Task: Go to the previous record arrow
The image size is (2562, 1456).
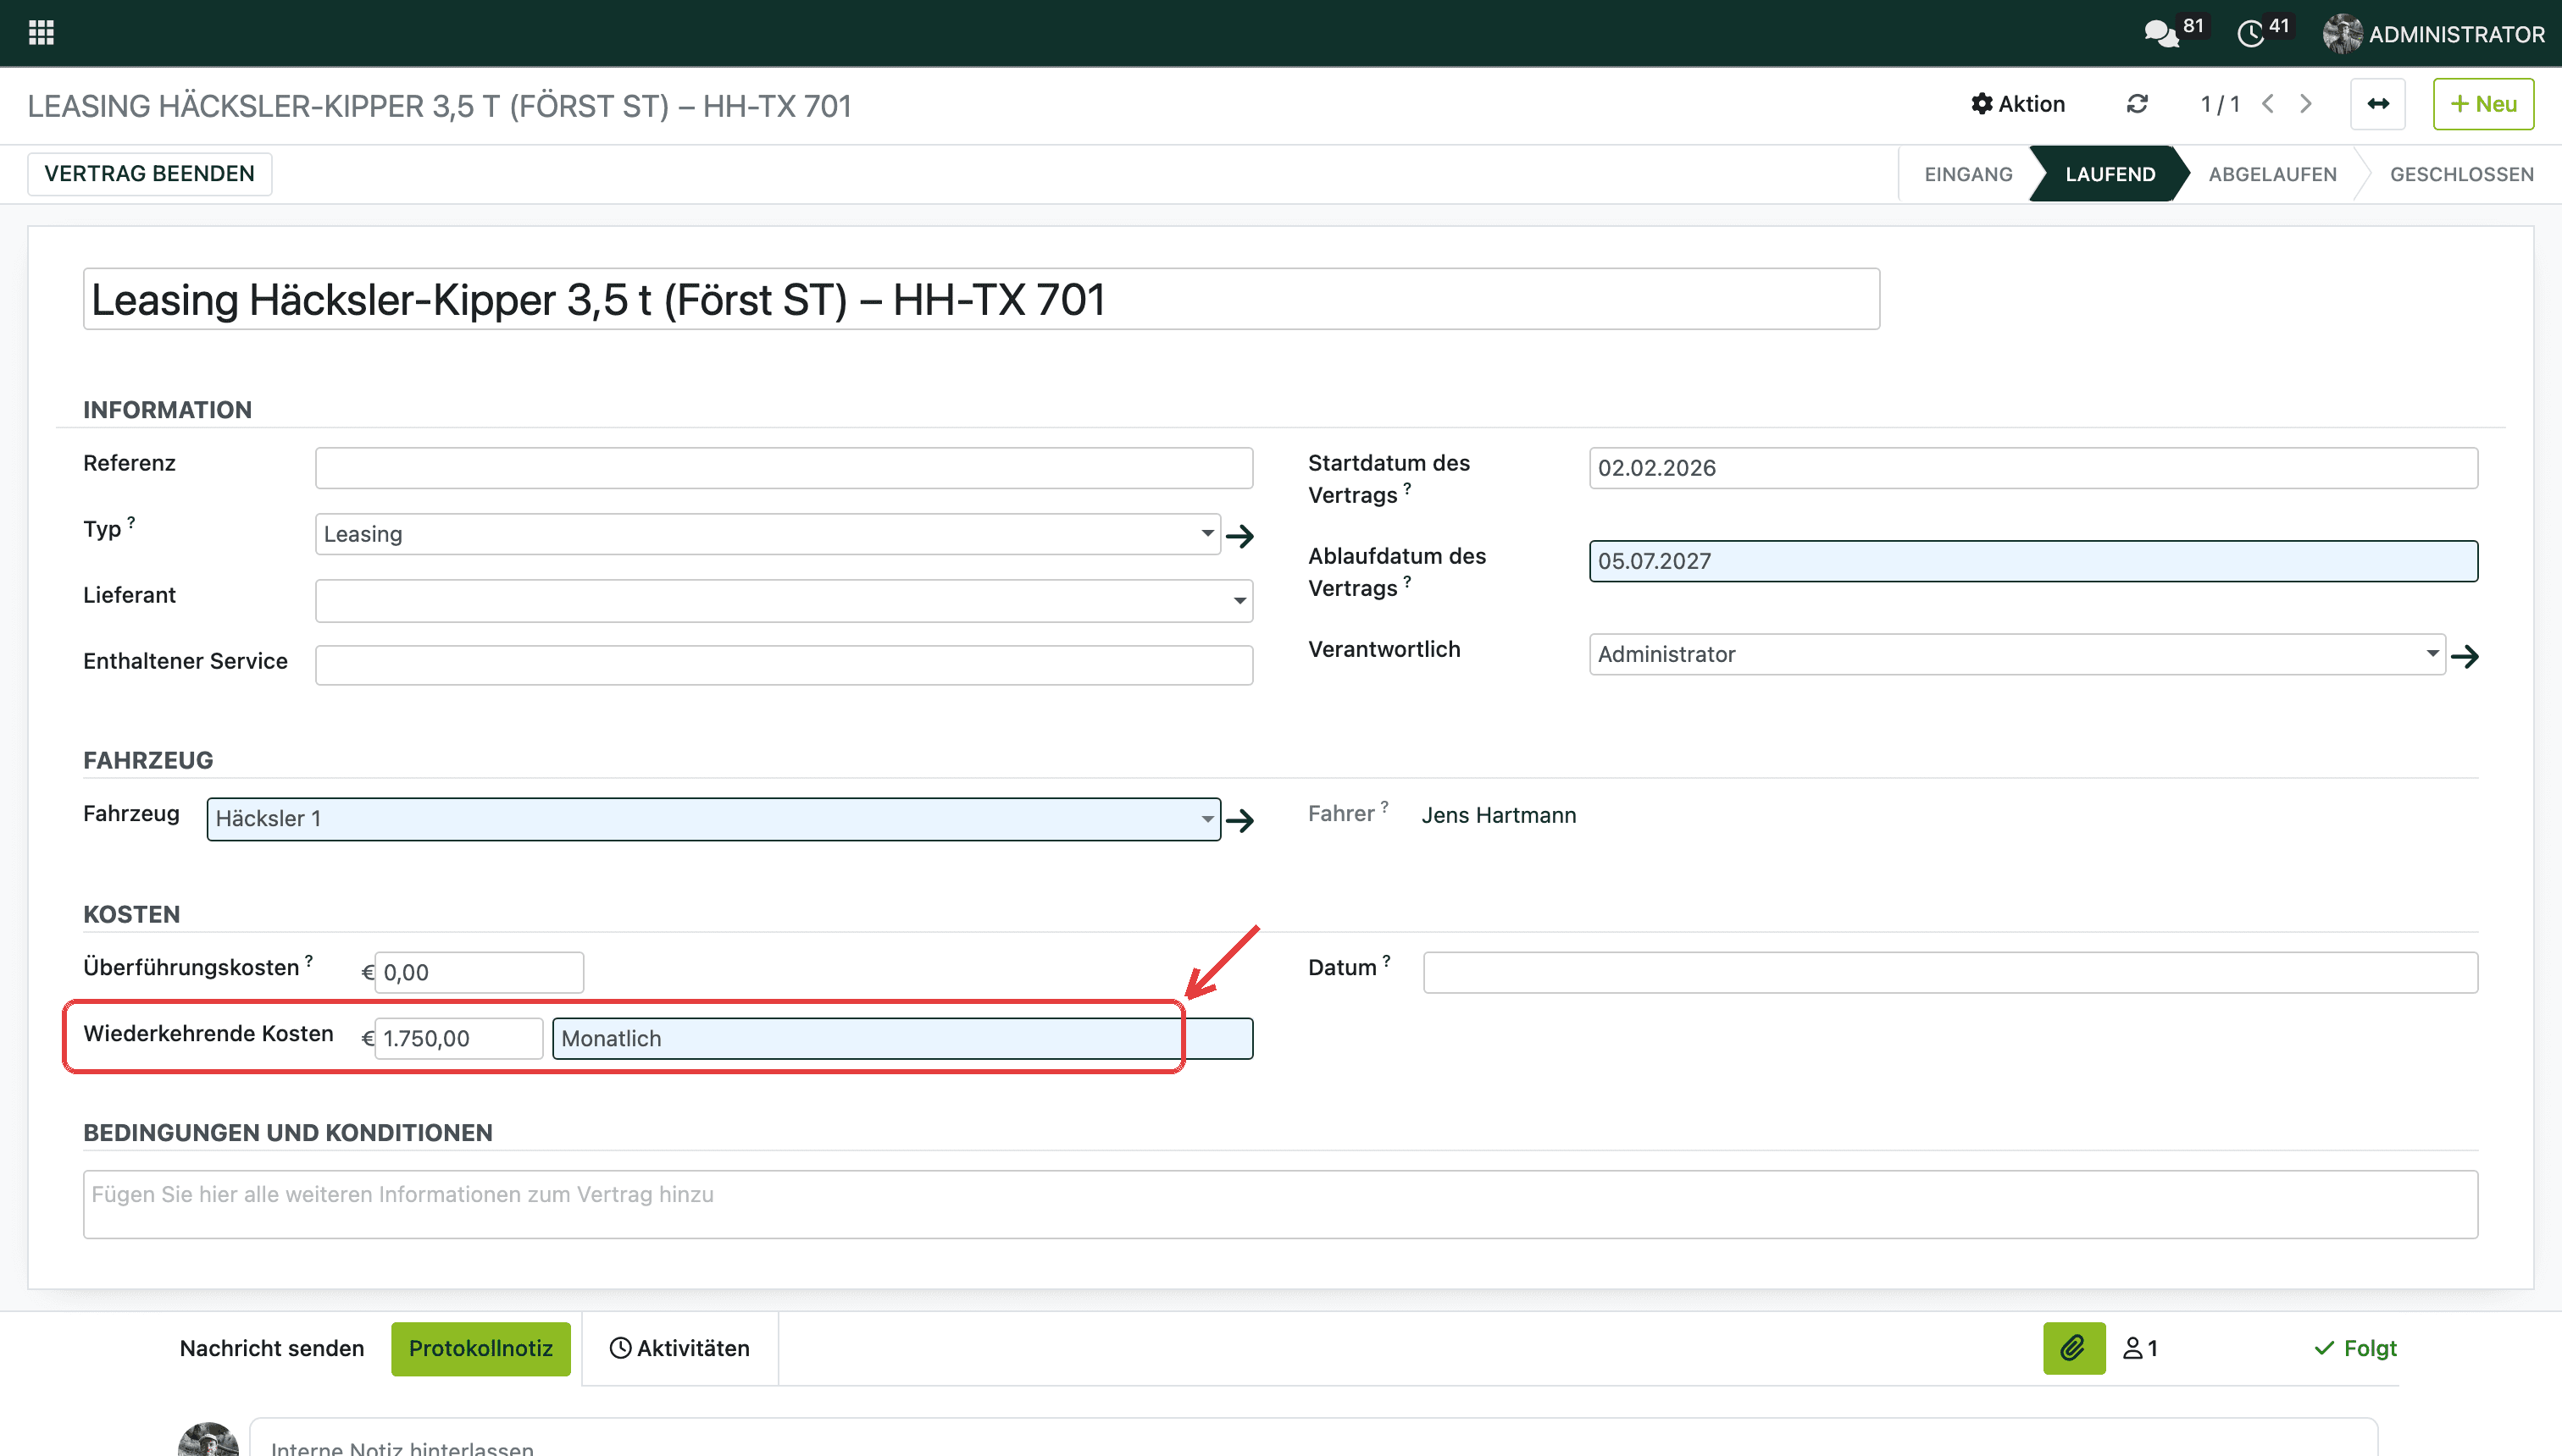Action: click(x=2269, y=104)
